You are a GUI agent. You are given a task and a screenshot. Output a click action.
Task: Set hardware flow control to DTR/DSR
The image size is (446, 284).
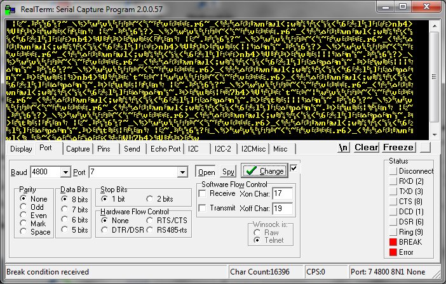coord(123,230)
